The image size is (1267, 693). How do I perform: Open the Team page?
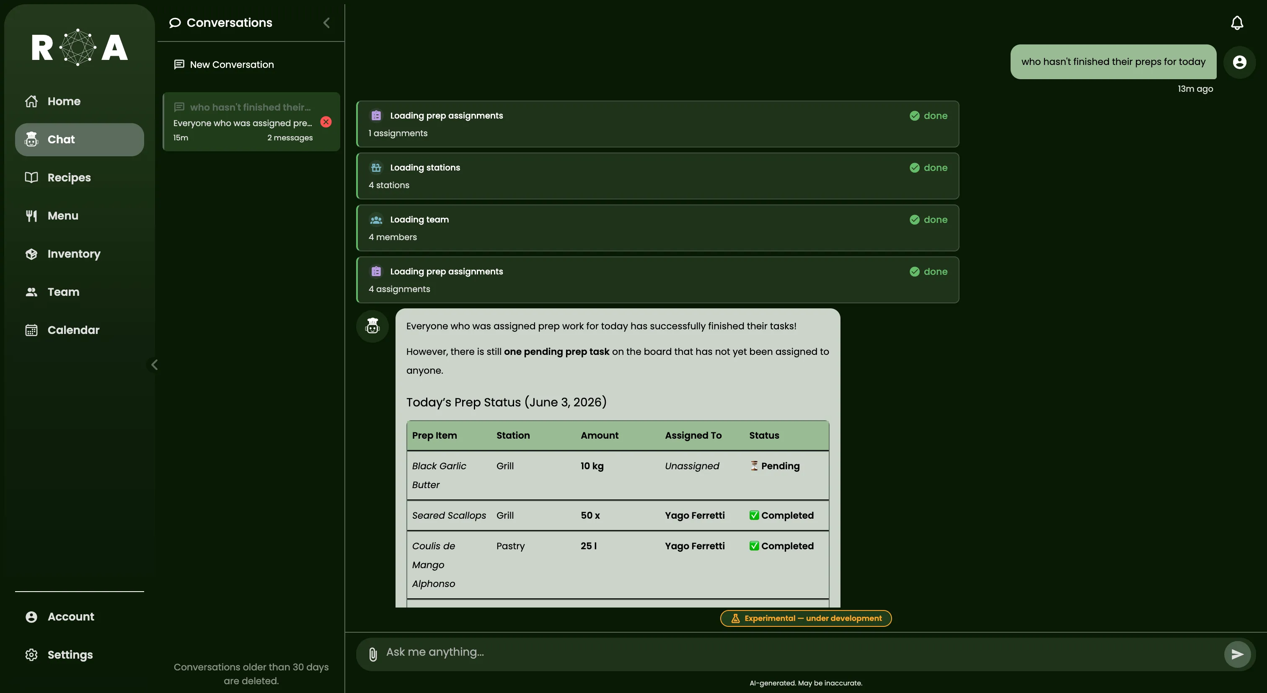[x=79, y=292]
